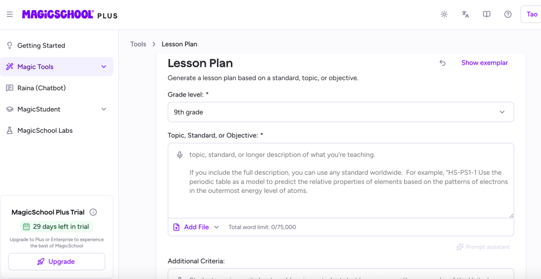Click the help question mark icon

tap(507, 15)
